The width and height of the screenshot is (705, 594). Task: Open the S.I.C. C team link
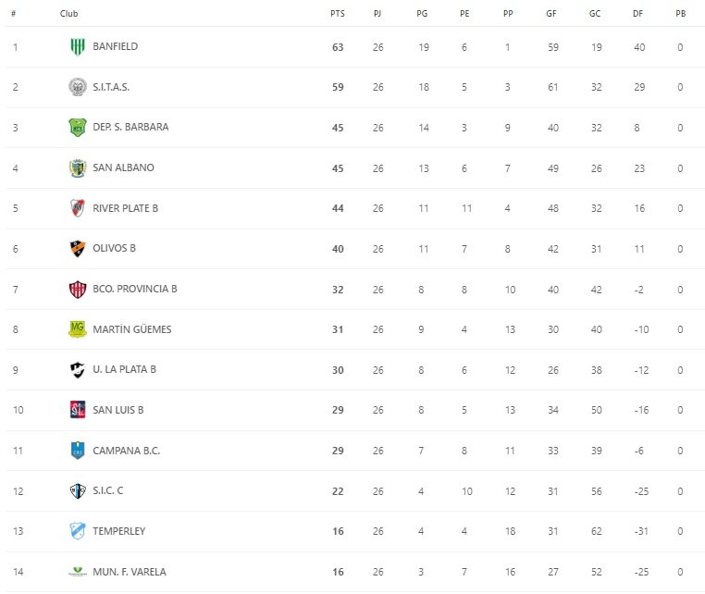point(107,490)
